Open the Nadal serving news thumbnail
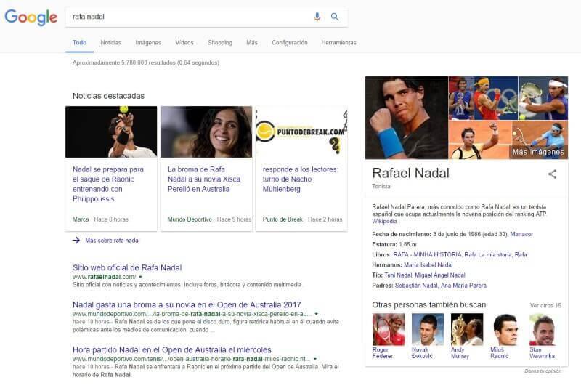Viewport: 581px width, 388px height. [x=111, y=132]
